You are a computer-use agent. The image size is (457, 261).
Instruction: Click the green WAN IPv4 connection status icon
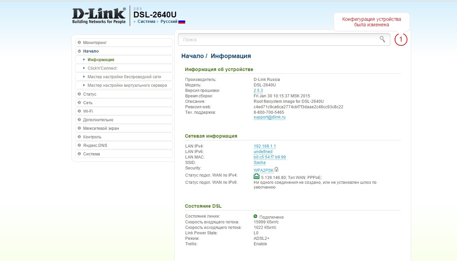[x=257, y=176]
